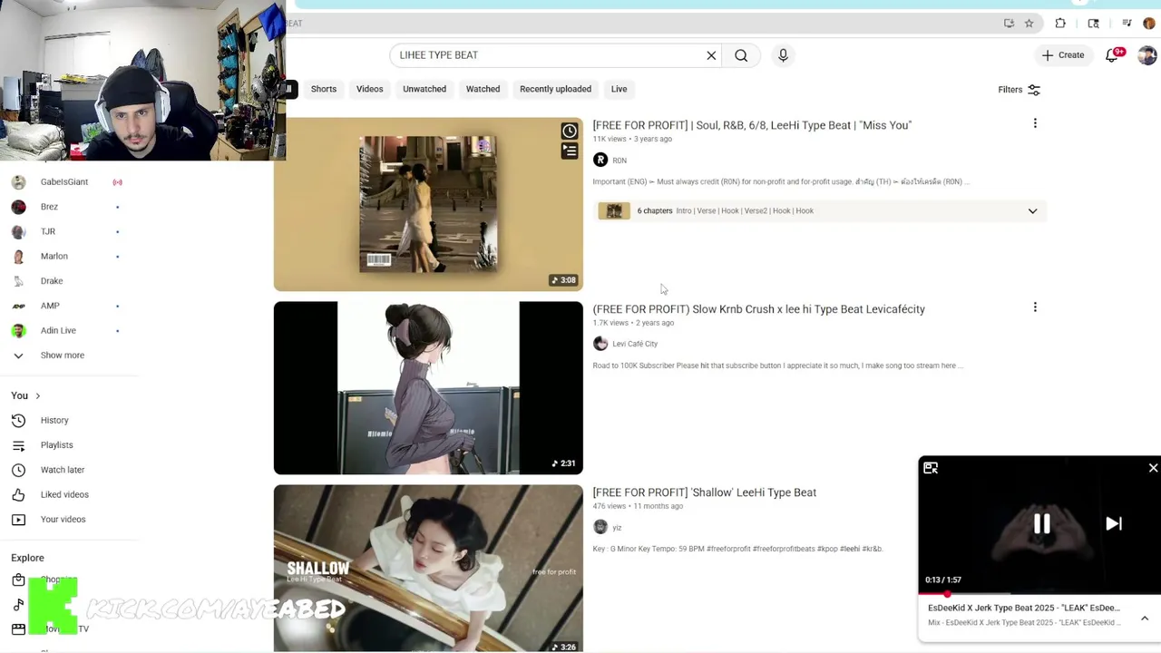Open the 'Miss You' video thumbnail
Screen dimensions: 1161x653
click(x=428, y=204)
